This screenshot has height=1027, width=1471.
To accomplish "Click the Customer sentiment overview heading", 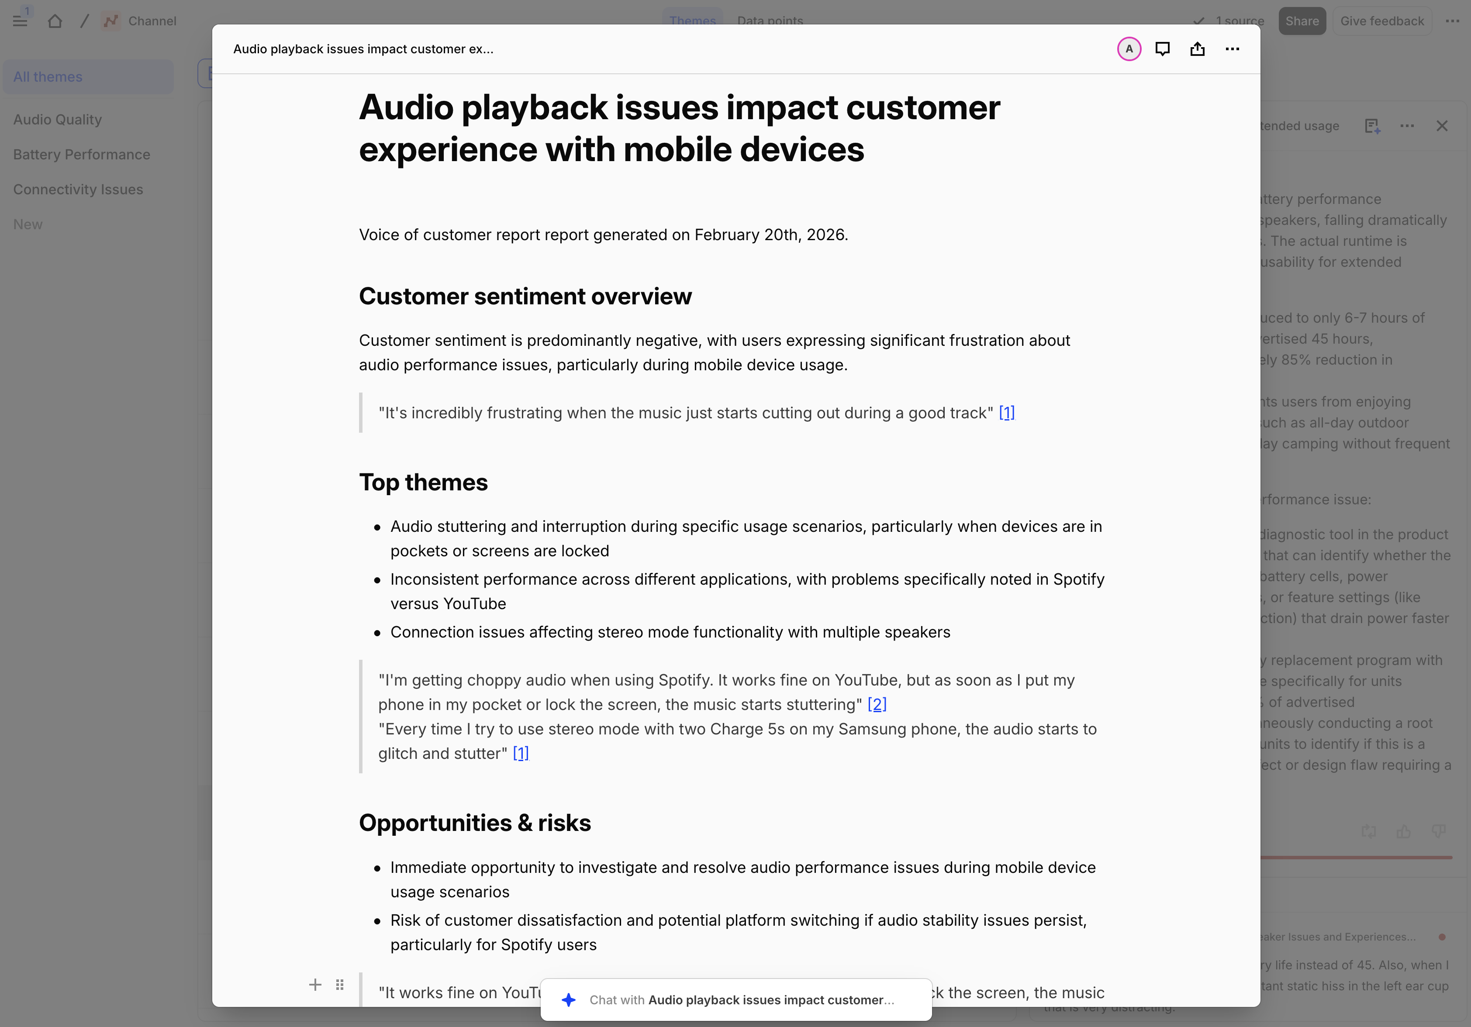I will click(525, 296).
